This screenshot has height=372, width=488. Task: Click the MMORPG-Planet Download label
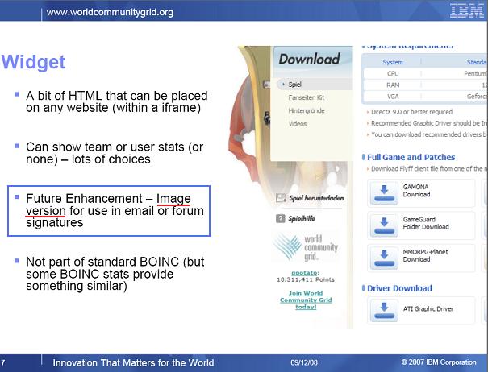pos(425,255)
